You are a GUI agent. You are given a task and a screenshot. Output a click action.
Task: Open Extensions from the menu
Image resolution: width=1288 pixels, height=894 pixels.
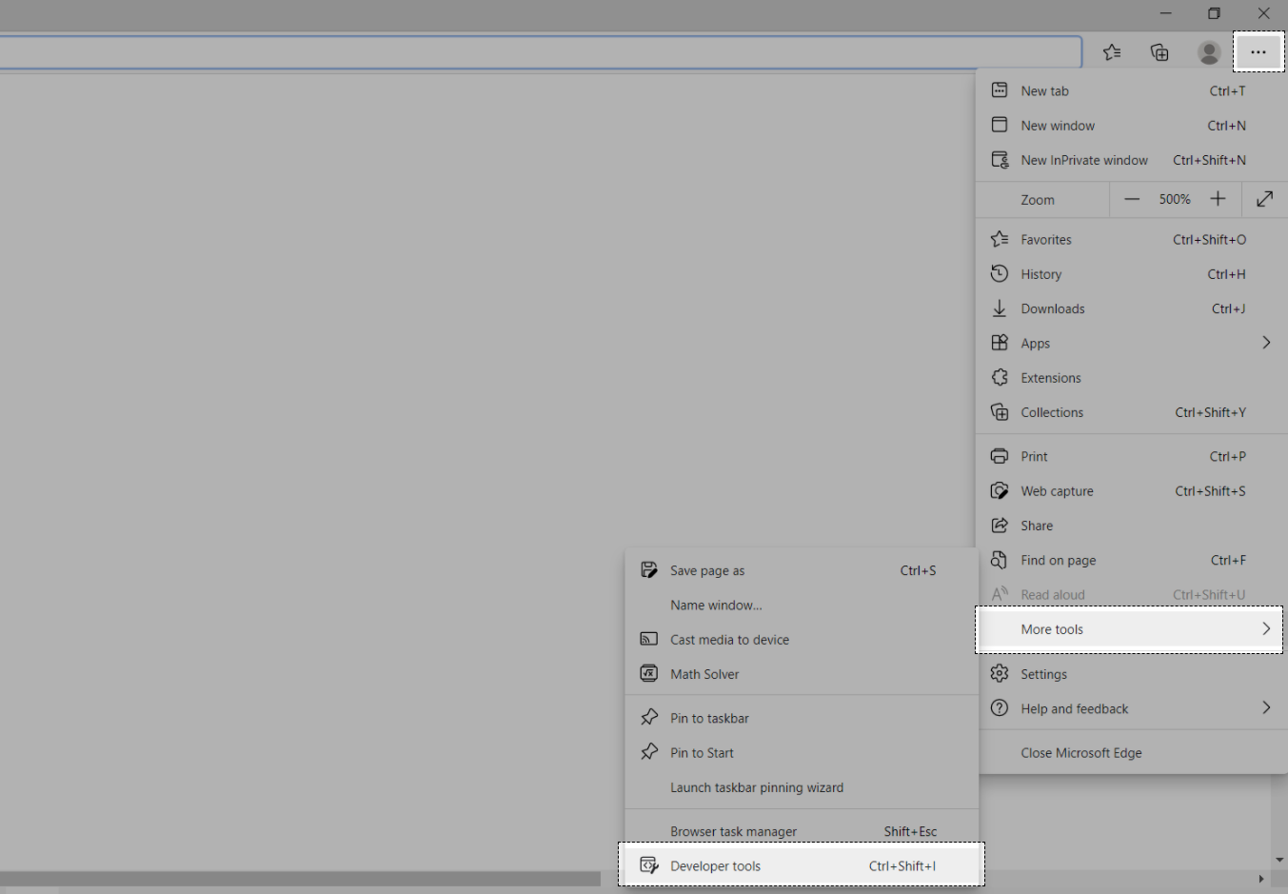tap(1050, 378)
